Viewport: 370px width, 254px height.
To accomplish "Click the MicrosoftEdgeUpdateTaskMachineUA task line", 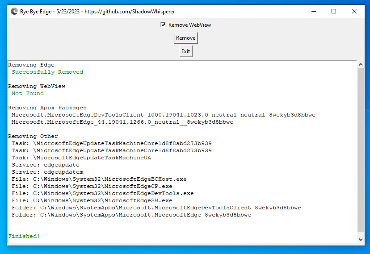I will pos(81,158).
